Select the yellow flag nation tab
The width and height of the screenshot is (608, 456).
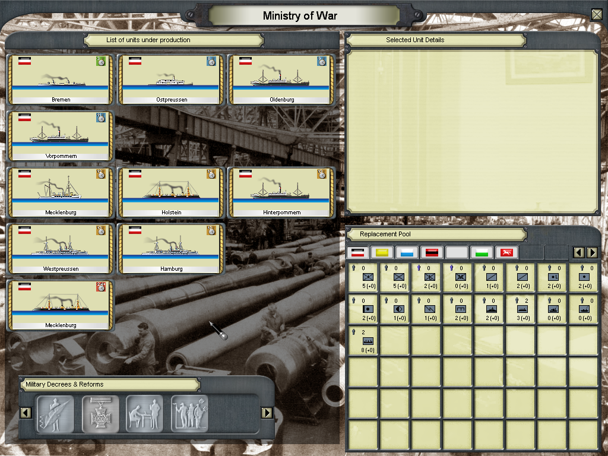pos(382,253)
